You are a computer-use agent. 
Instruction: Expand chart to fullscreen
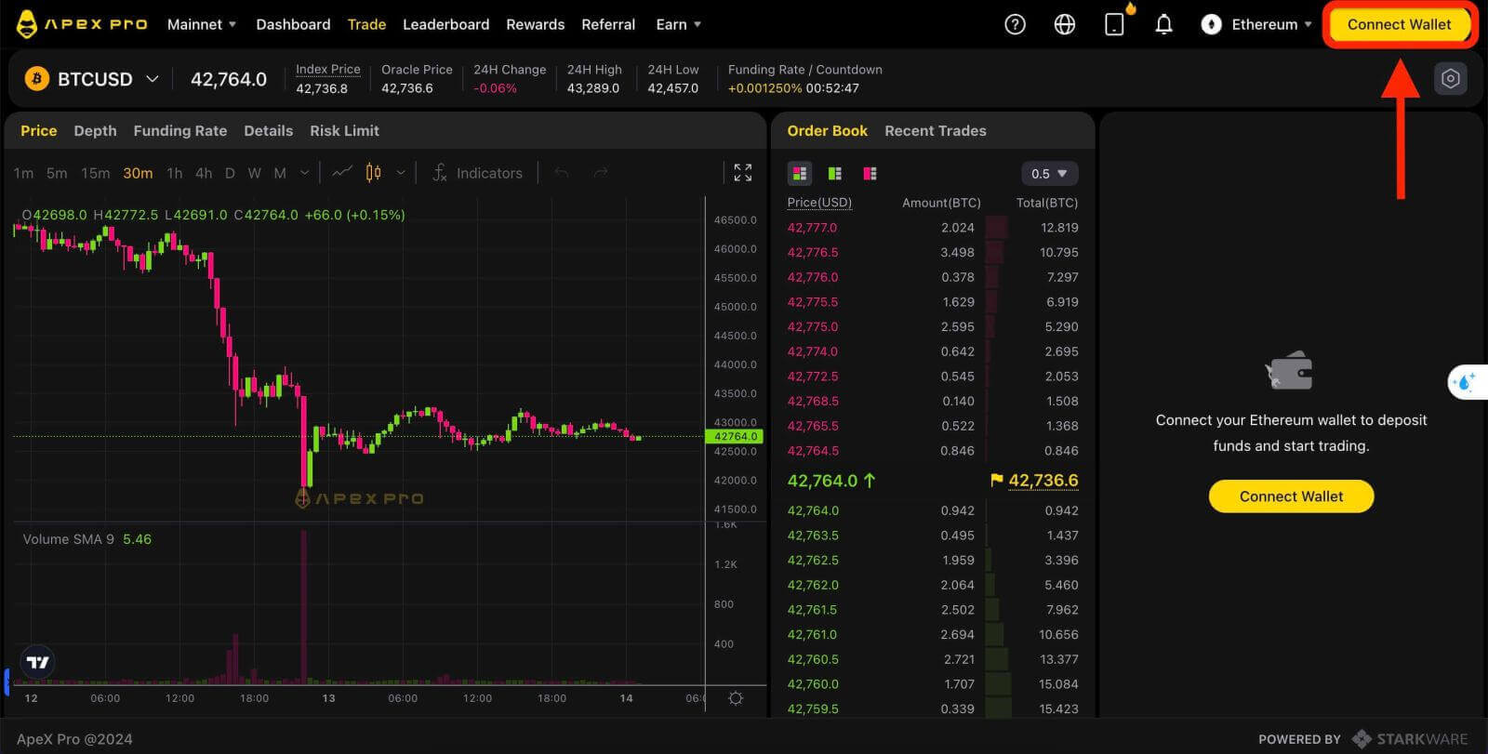742,173
